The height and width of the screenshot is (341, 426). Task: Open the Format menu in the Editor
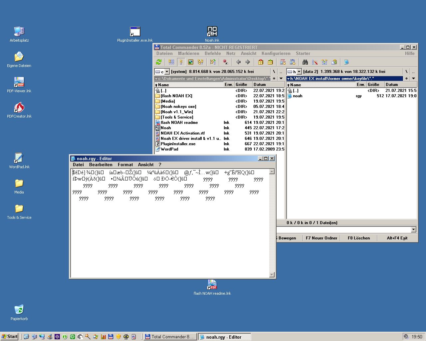[x=125, y=165]
